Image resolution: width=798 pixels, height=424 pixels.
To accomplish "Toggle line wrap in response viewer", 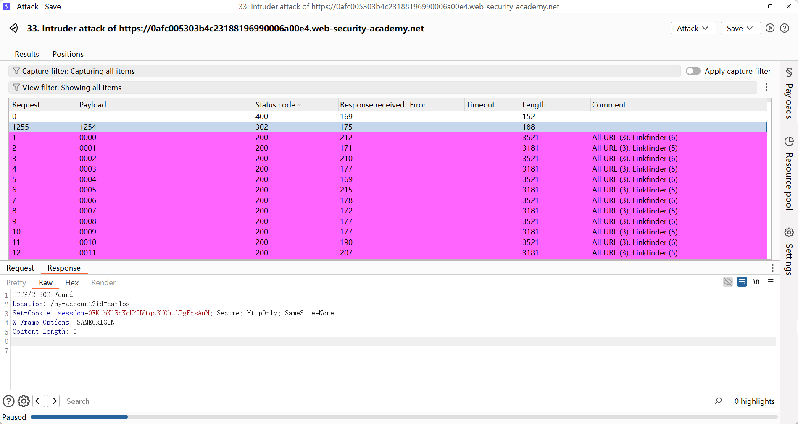I will (742, 282).
